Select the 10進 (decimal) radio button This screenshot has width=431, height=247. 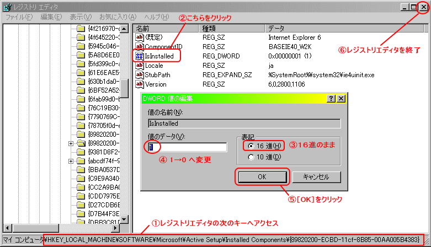(252, 157)
